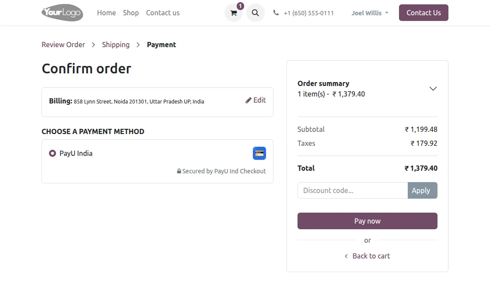
Task: Click the cart badge showing 1 item
Action: [240, 6]
